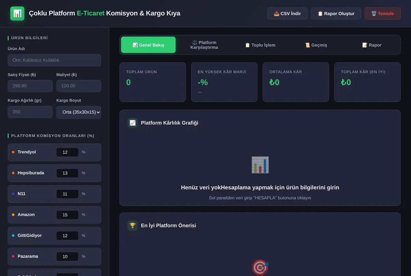411x276 pixels.
Task: Click the "Hepsiburada" platform label
Action: click(31, 173)
